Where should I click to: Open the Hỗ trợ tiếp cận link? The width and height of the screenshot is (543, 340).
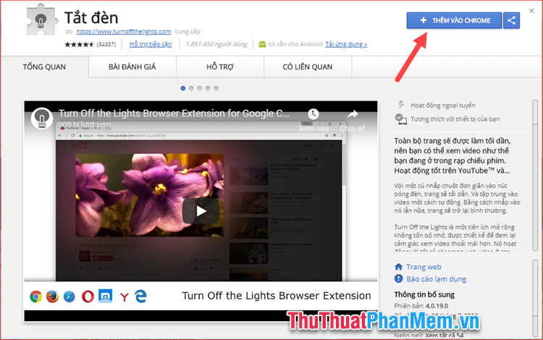(151, 44)
